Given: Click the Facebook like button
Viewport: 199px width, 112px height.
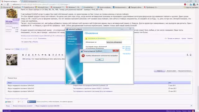Looking at the screenshot, I should tap(32, 102).
